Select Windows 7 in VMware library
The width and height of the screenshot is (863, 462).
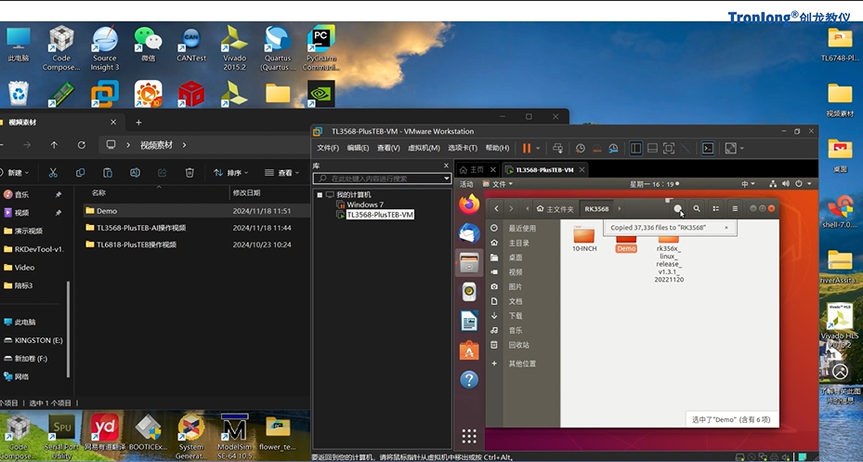click(365, 205)
